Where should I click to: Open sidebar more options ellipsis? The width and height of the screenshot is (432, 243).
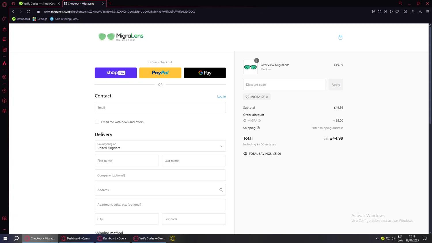point(4,229)
